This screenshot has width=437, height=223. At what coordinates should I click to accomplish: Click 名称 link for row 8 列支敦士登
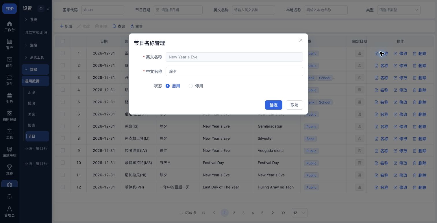tap(382, 139)
